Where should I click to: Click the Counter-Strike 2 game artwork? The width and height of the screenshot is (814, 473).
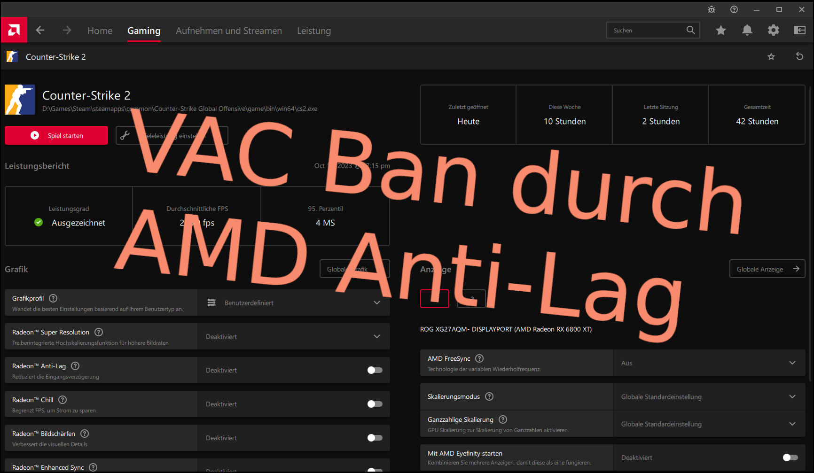pos(20,100)
